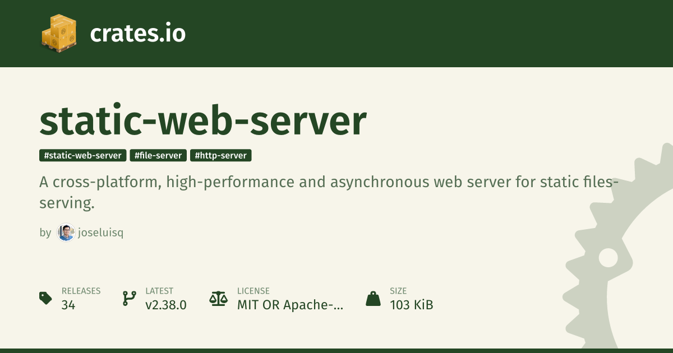Click the crate description text
Viewport: 673px width, 353px height.
(329, 193)
